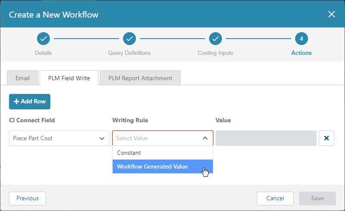The image size is (345, 211).
Task: Click the step 4 Actions circle
Action: click(302, 39)
